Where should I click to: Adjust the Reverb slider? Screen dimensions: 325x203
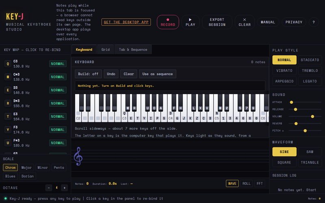(x=305, y=123)
